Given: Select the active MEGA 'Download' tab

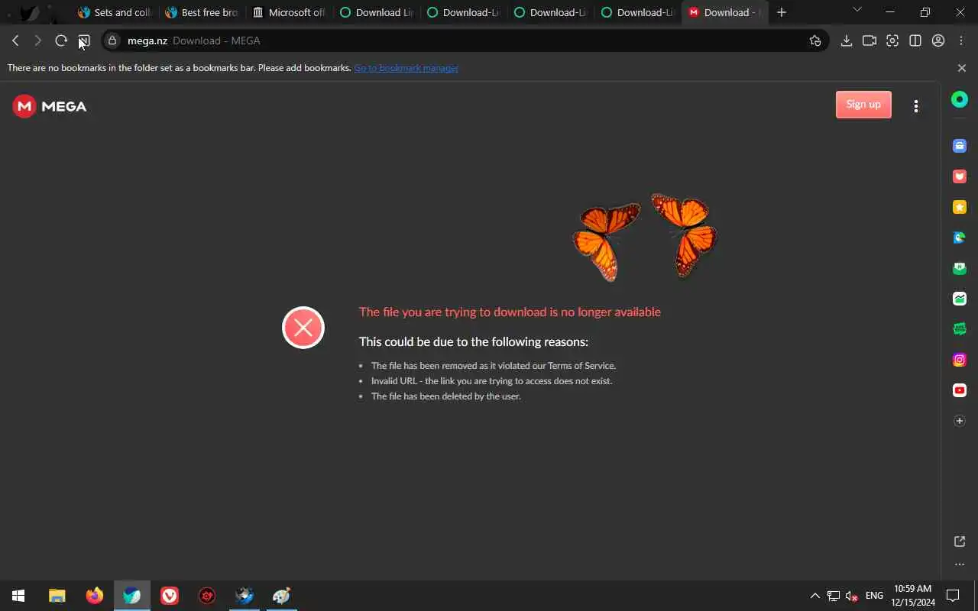Looking at the screenshot, I should point(724,12).
